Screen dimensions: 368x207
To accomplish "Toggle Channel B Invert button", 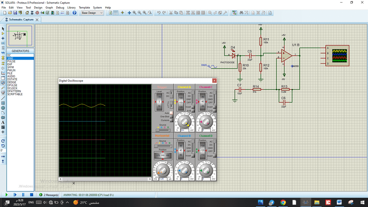I will (193, 156).
